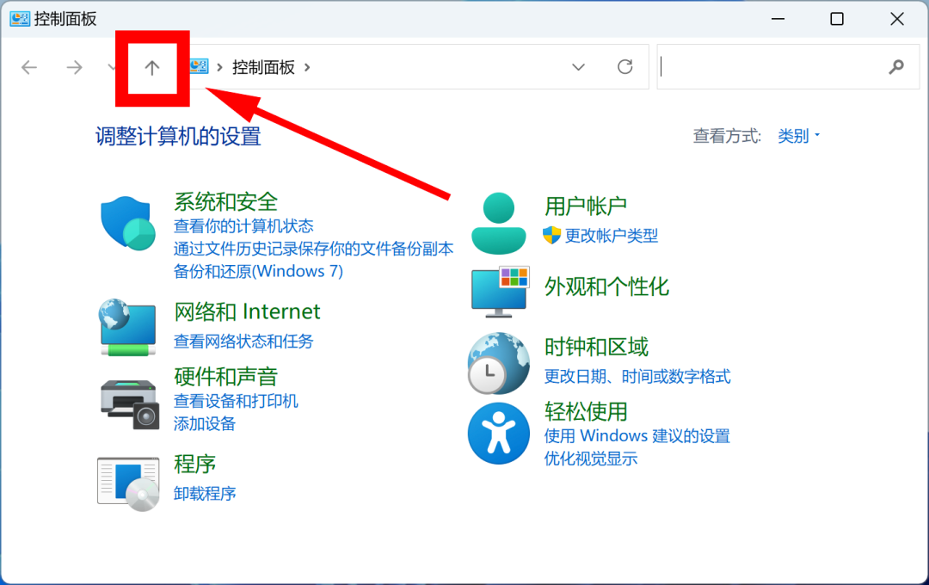Open the recent locations chevron beside back arrow
Image resolution: width=929 pixels, height=585 pixels.
tap(112, 66)
